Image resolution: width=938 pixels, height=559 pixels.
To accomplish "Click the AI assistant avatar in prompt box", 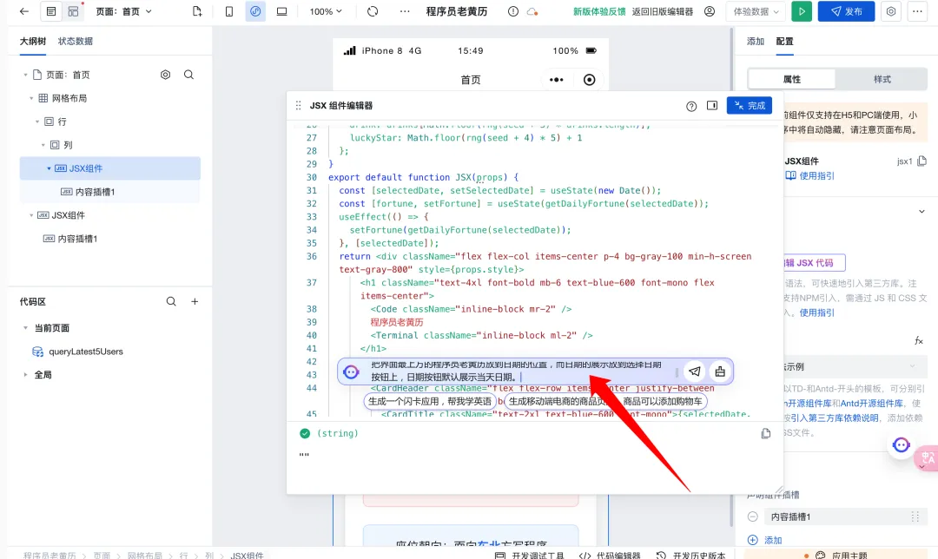I will click(x=351, y=372).
